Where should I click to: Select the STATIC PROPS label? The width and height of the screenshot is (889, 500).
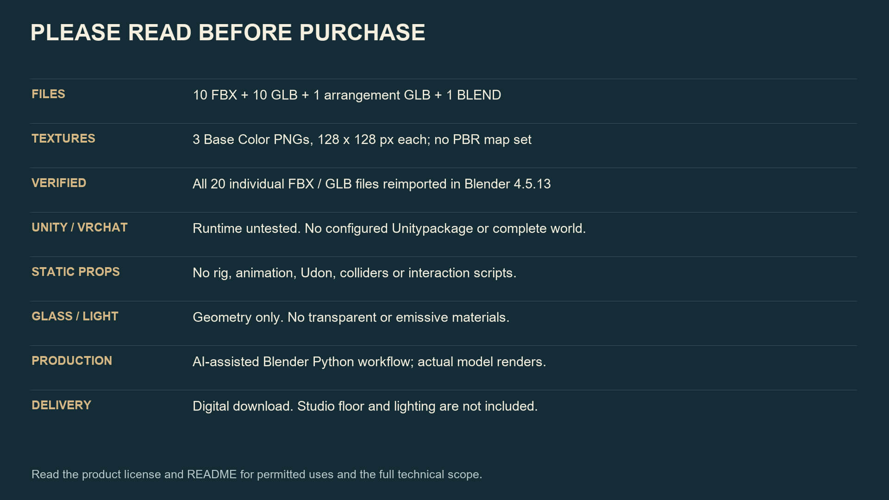pyautogui.click(x=75, y=272)
